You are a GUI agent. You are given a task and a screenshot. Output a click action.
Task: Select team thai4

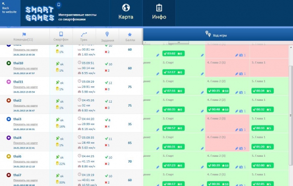click(18, 137)
